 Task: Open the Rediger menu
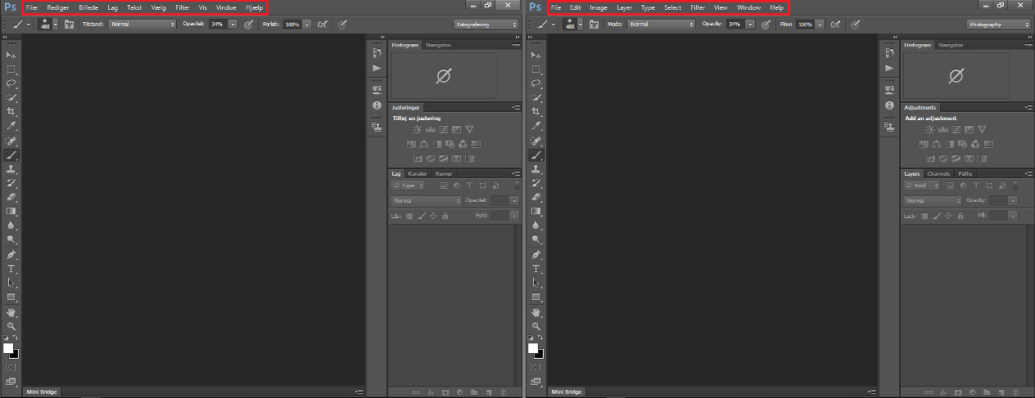[x=58, y=7]
